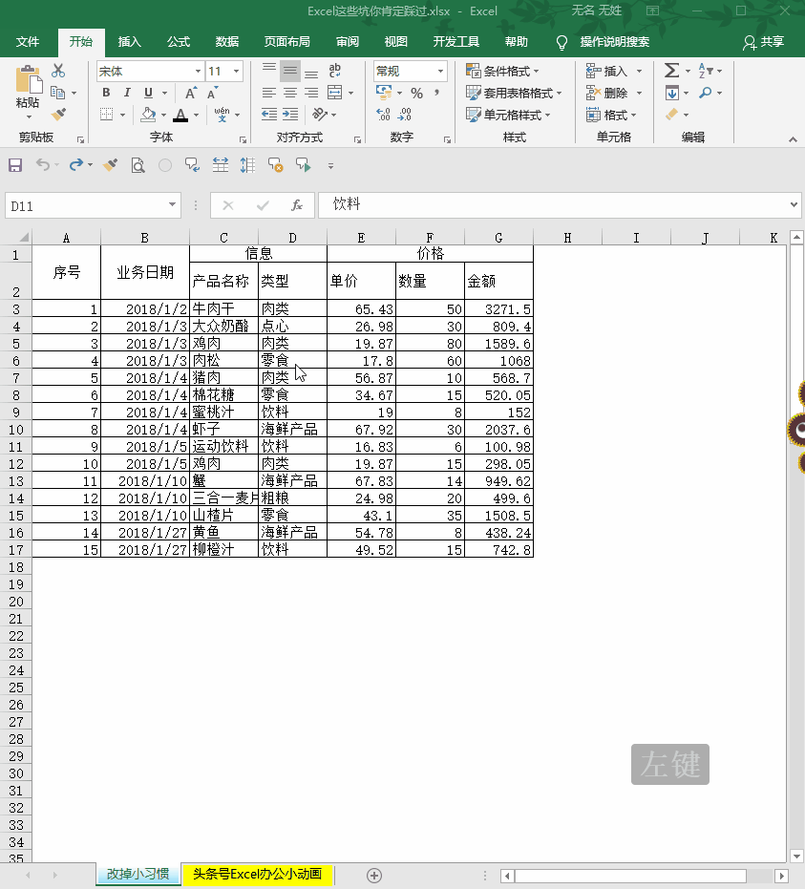Toggle underline formatting
The image size is (805, 889).
pyautogui.click(x=148, y=93)
